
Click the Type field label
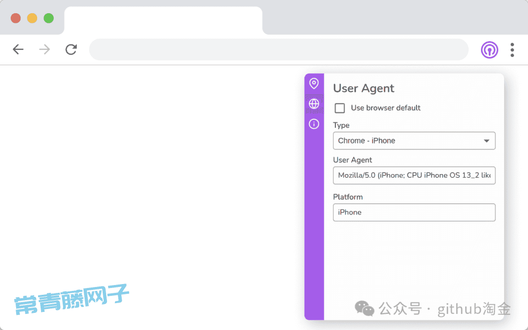[341, 125]
